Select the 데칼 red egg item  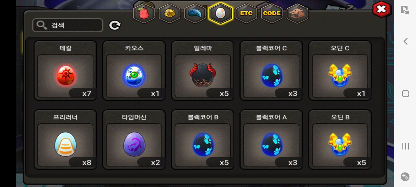click(x=65, y=71)
